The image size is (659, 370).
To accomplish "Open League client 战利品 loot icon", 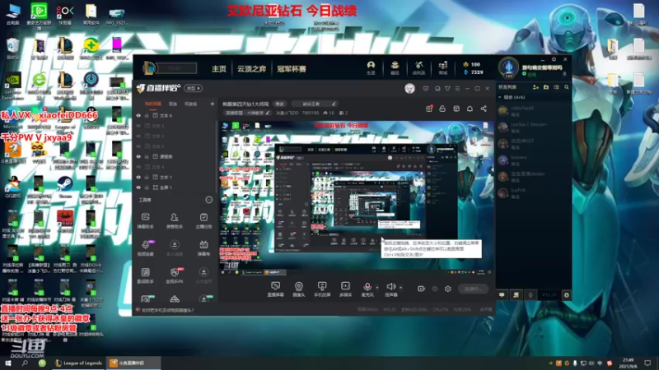I will tap(418, 67).
